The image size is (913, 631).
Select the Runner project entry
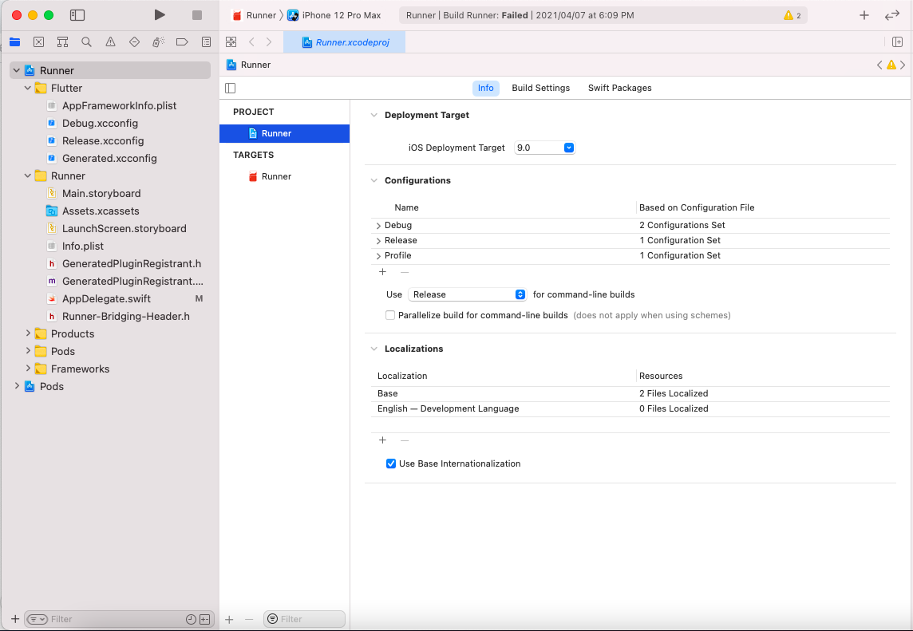284,133
